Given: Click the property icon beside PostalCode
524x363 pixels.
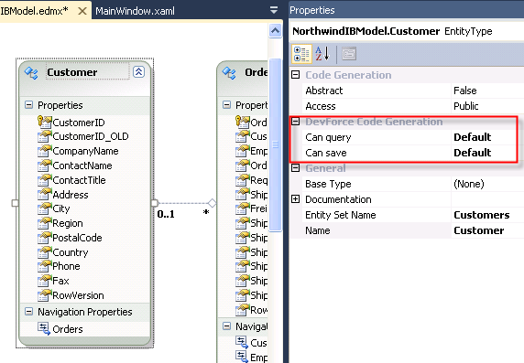Looking at the screenshot, I should [x=45, y=238].
